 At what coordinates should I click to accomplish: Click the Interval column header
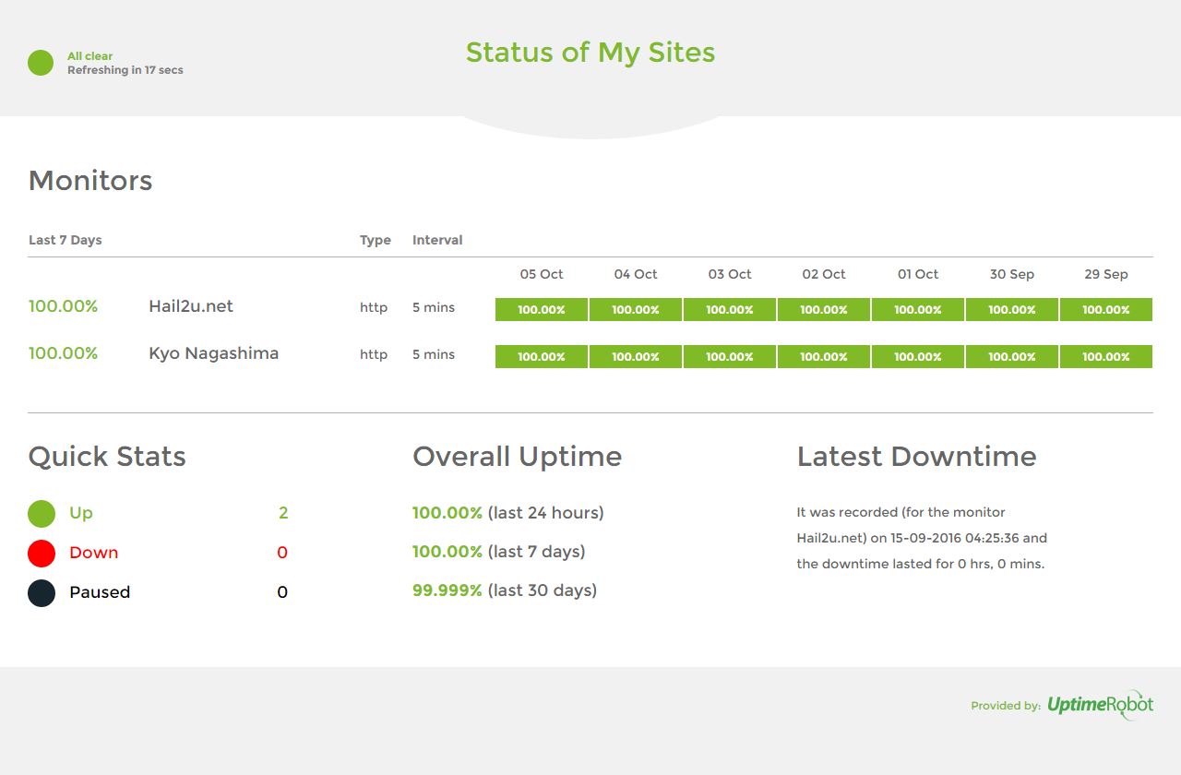coord(437,240)
